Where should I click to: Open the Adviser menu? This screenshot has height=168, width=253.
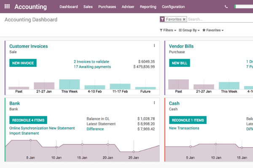128,7
